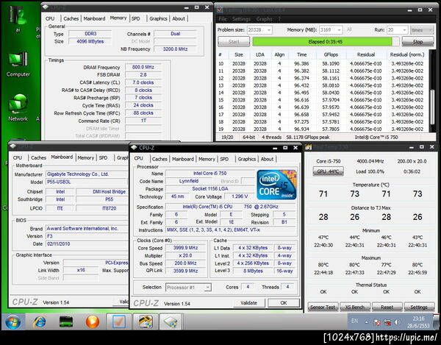
Task: Launch Windows Media Player from taskbar
Action: (x=93, y=321)
